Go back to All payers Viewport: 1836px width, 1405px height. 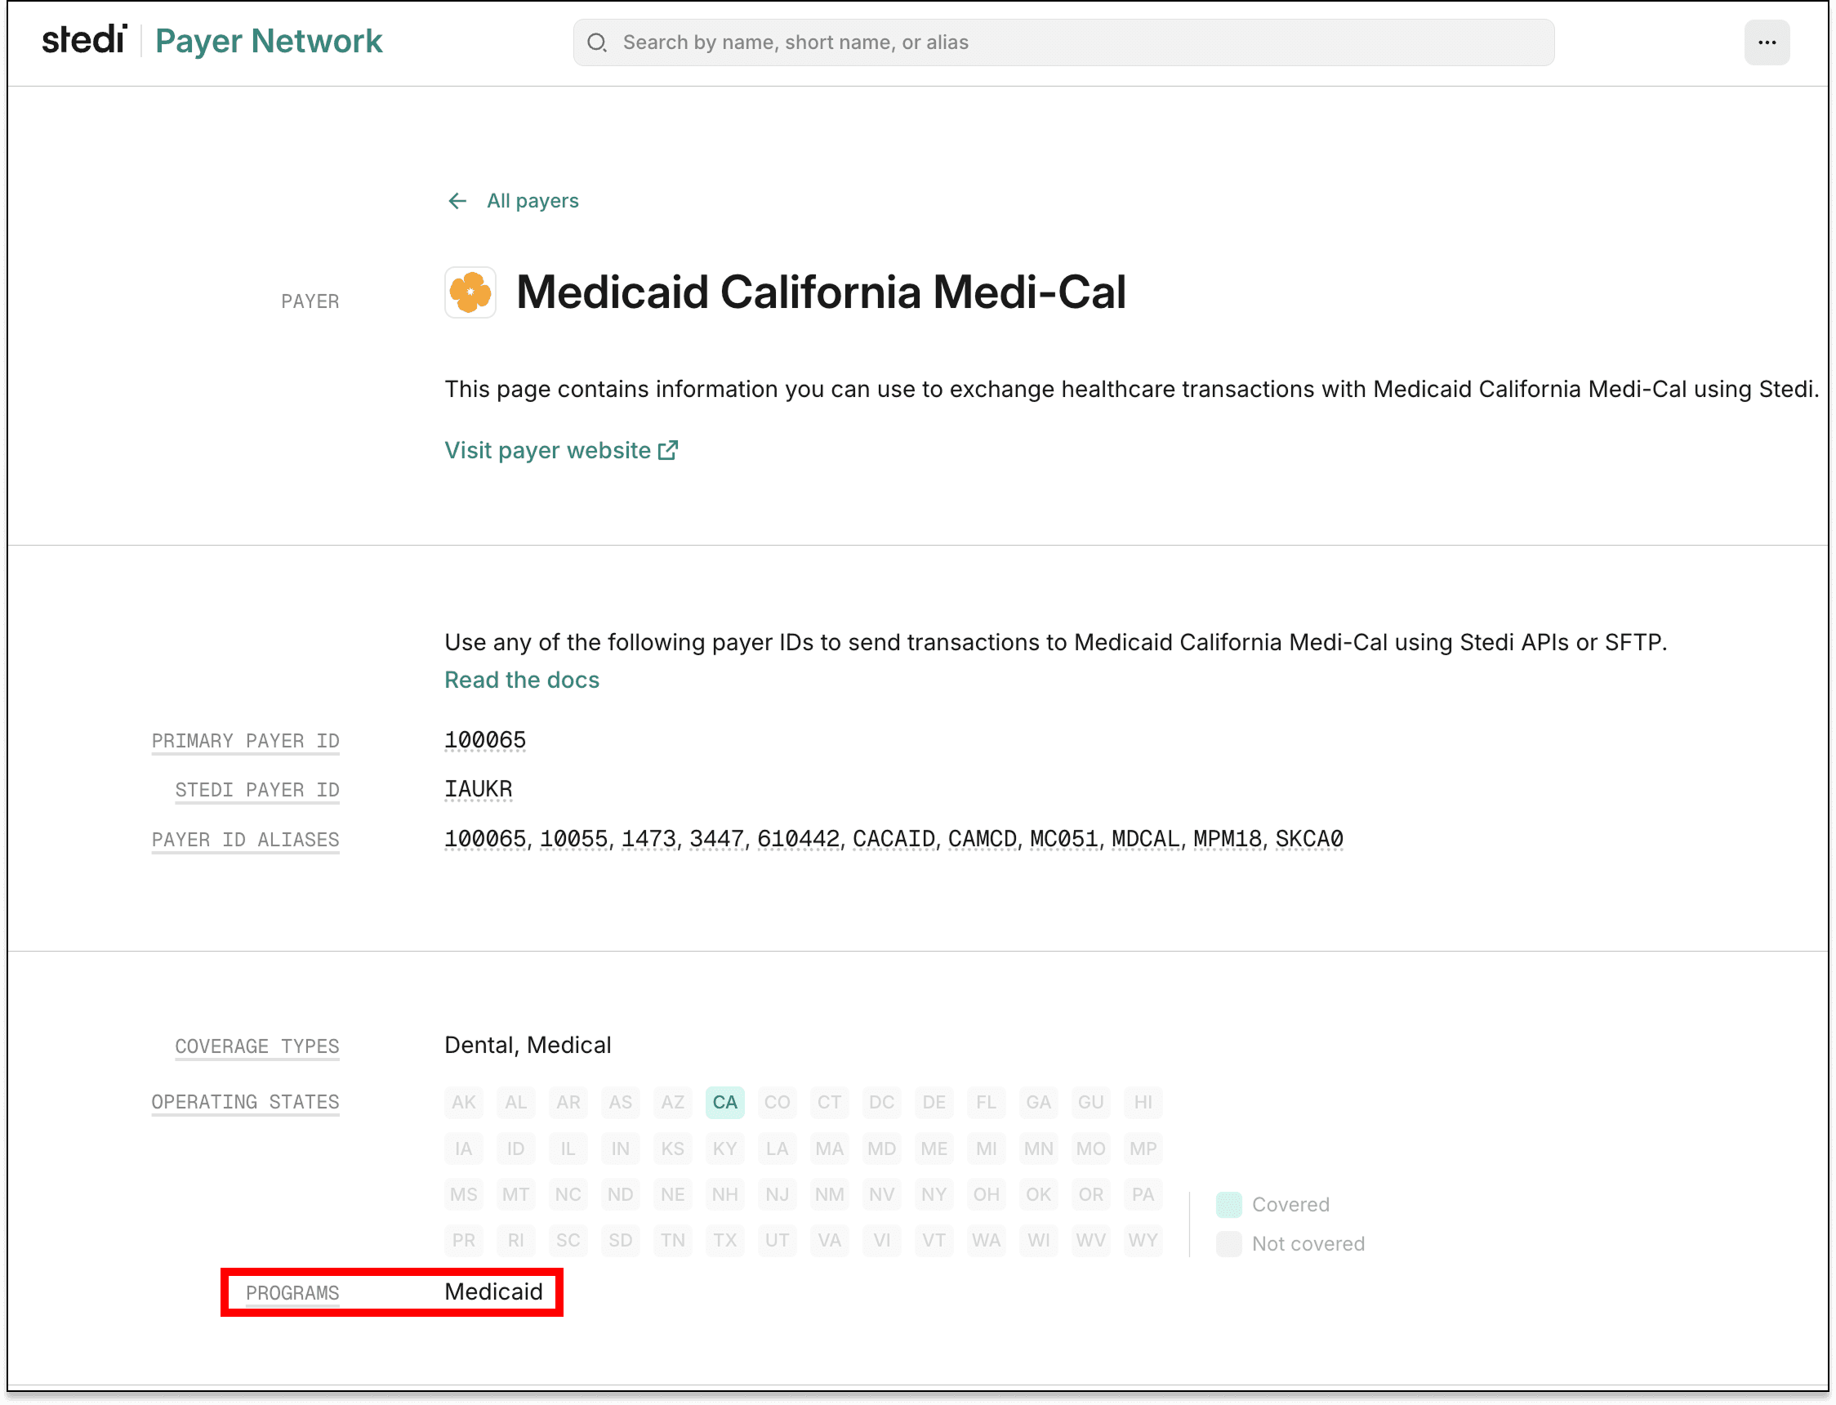533,201
